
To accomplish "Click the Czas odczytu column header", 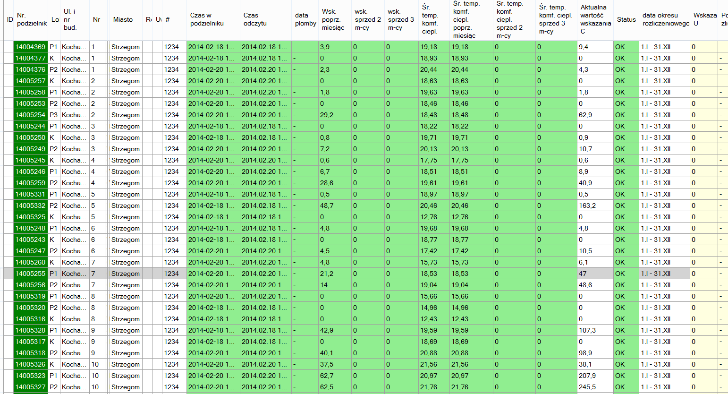I will [x=266, y=19].
